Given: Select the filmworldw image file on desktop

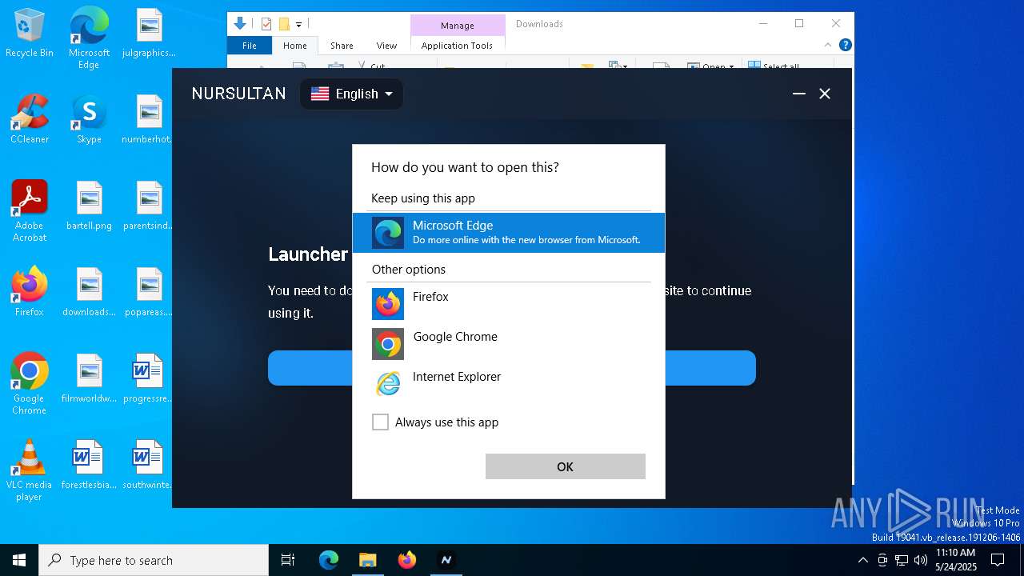Looking at the screenshot, I should pos(89,378).
